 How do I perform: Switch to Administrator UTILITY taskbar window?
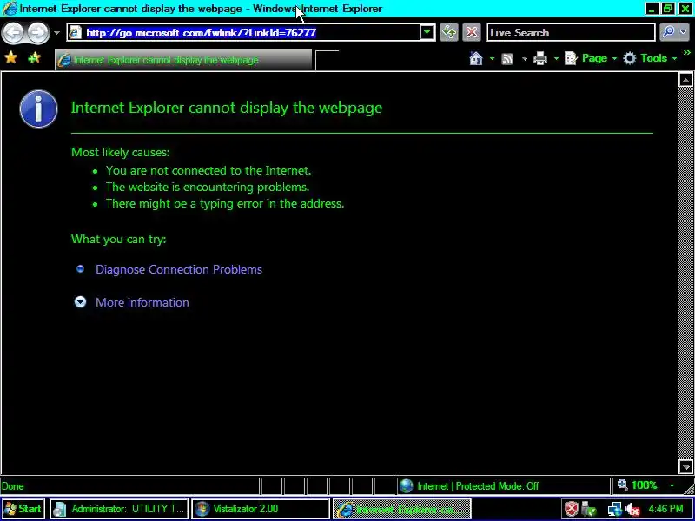click(x=119, y=509)
